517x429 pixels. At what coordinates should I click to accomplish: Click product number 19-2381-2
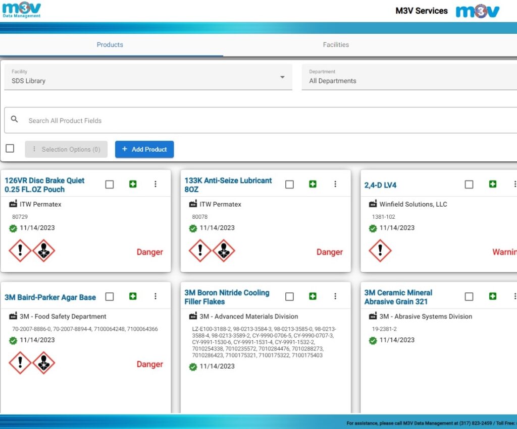[384, 329]
